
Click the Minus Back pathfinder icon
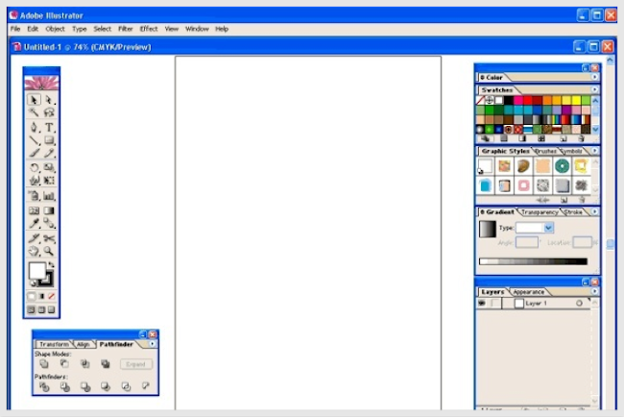[x=146, y=386]
